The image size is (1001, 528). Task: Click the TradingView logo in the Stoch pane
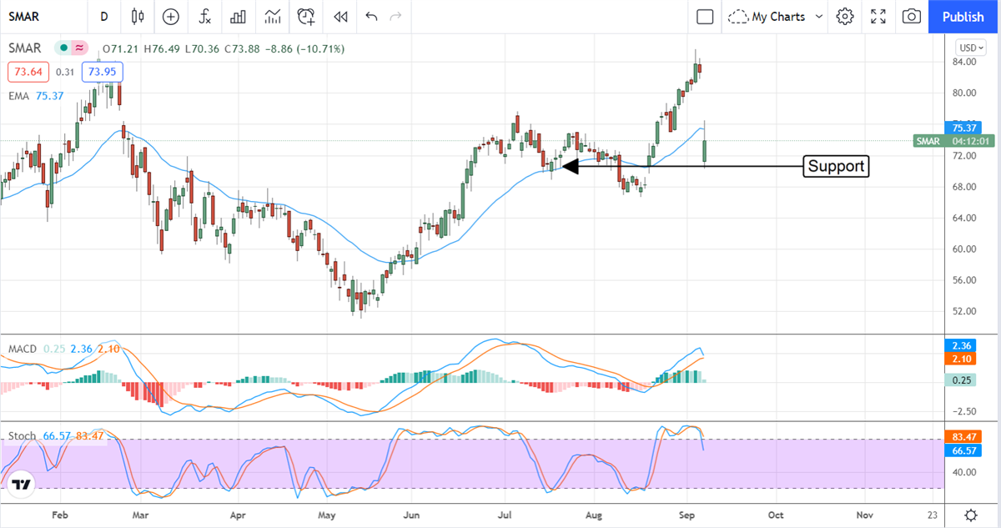[x=22, y=485]
